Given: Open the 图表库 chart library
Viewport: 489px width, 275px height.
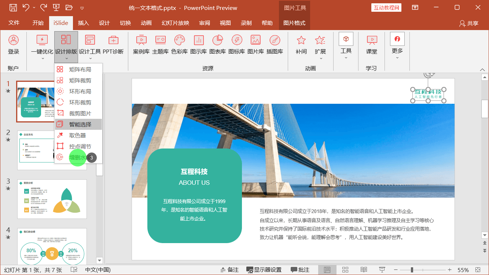Looking at the screenshot, I should (217, 45).
